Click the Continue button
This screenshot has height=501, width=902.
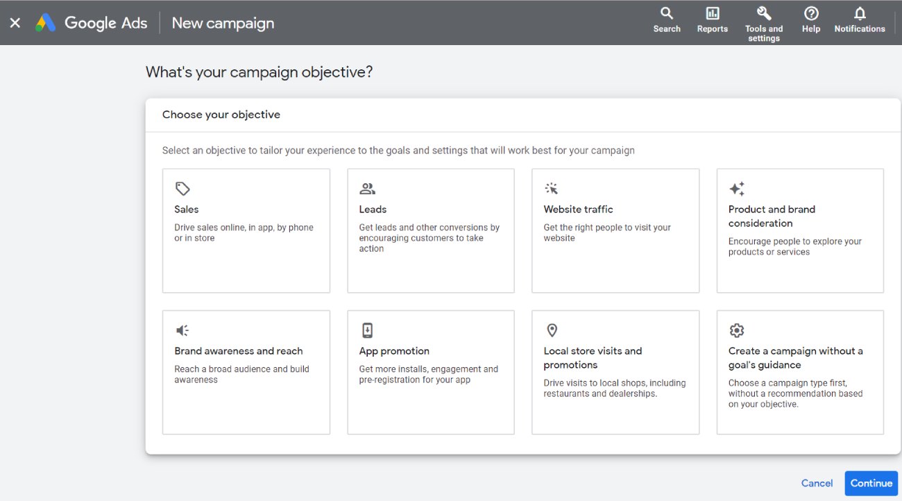pos(871,483)
